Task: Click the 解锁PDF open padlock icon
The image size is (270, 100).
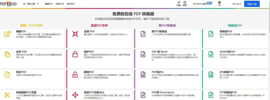Action: click(75, 74)
